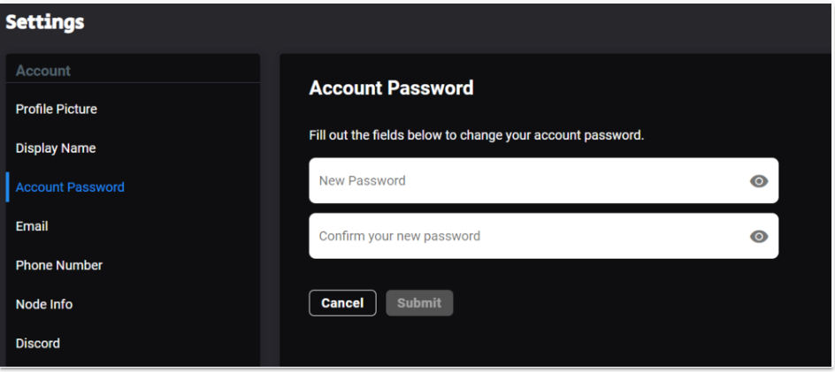Click the 'Fill out the fields below' instruction text

click(x=477, y=135)
